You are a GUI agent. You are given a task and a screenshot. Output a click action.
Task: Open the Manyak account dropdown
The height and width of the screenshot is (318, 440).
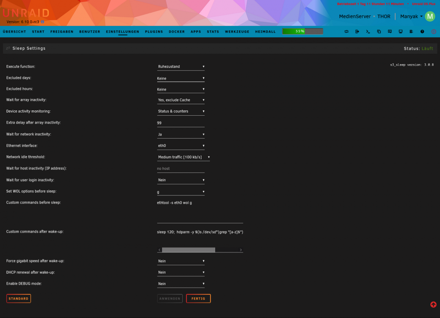coord(411,17)
